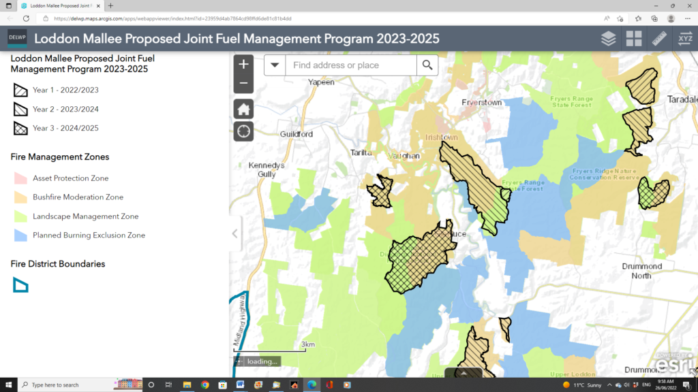
Task: Select the Measurement ruler tool
Action: pos(659,39)
